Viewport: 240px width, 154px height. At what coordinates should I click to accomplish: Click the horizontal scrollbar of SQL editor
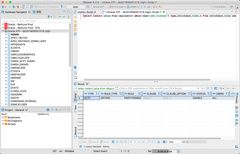coord(147,80)
